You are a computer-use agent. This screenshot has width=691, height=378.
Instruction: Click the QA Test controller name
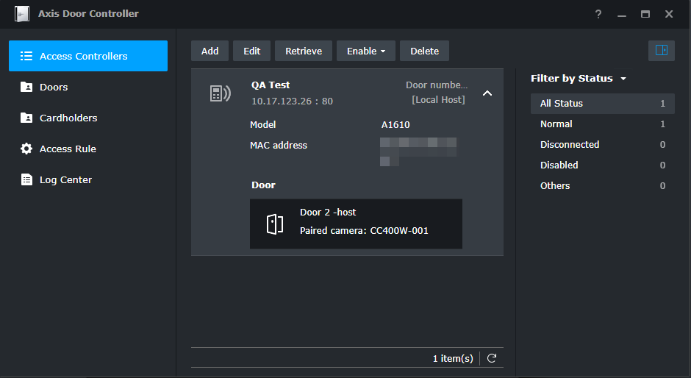[x=271, y=85]
